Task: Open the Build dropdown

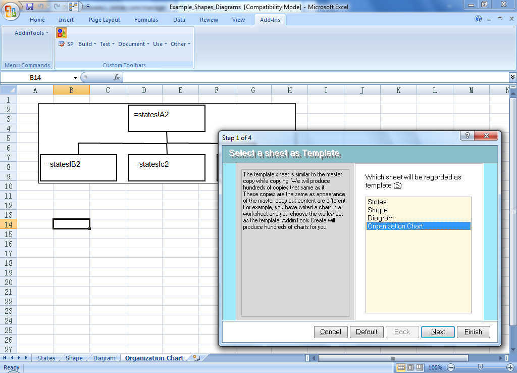Action: coord(86,44)
